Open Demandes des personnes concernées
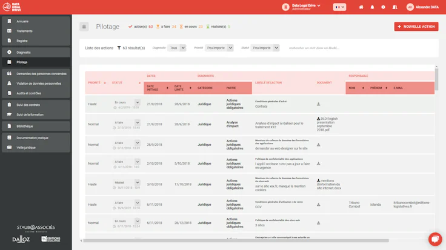The image size is (446, 250). [36, 74]
